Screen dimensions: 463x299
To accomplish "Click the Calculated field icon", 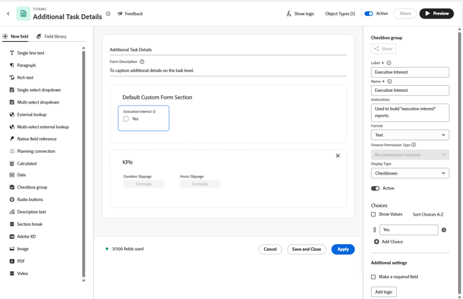I will pyautogui.click(x=12, y=163).
